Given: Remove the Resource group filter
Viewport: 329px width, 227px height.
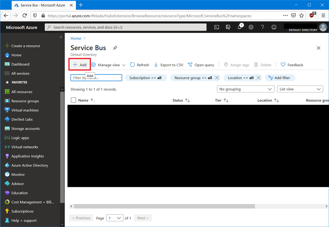Looking at the screenshot, I should click(x=217, y=78).
